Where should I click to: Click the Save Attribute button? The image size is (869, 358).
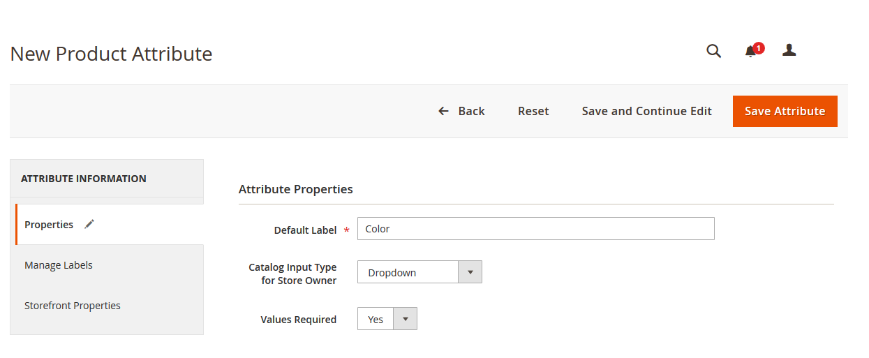[785, 111]
